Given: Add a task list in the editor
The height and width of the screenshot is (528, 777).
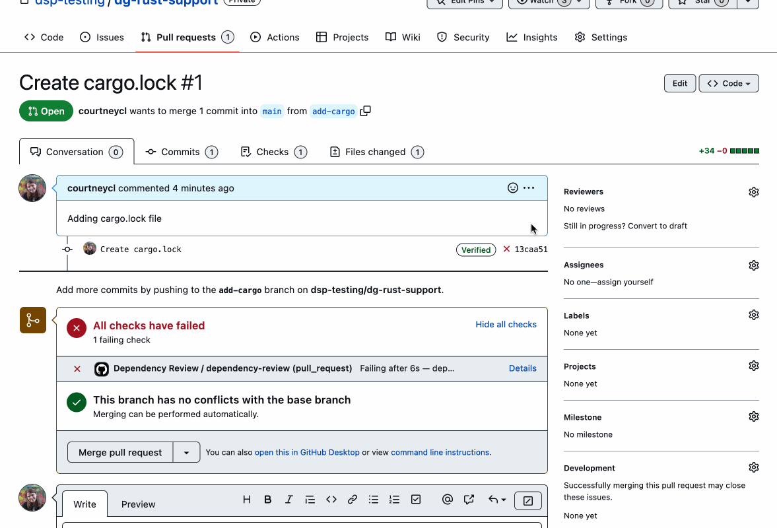Looking at the screenshot, I should (x=416, y=500).
